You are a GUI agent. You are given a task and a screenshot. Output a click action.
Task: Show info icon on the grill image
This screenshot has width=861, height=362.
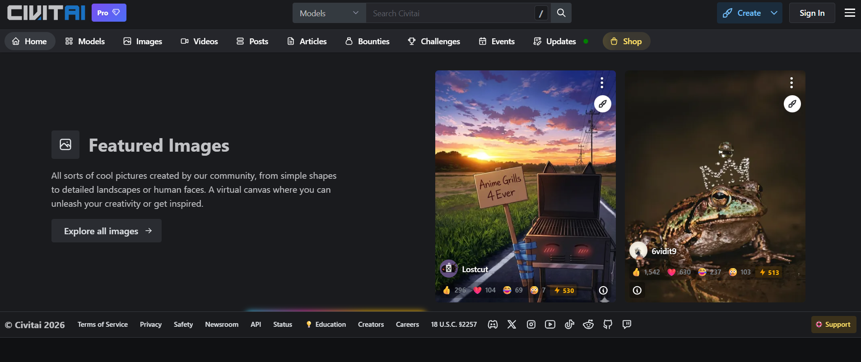coord(603,290)
